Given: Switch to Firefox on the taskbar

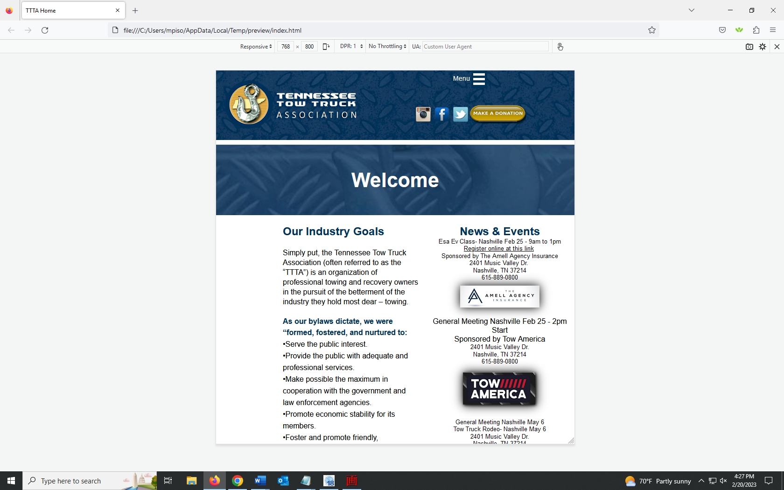Looking at the screenshot, I should 215,481.
